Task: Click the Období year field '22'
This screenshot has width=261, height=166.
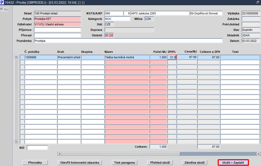Action: click(x=112, y=35)
